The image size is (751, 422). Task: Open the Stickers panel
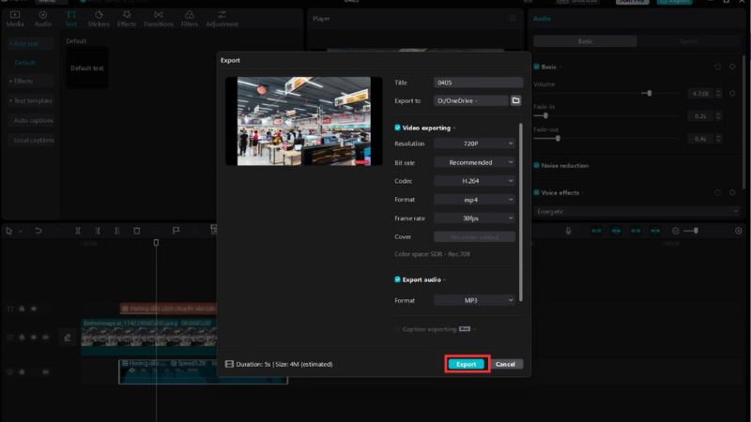(99, 19)
